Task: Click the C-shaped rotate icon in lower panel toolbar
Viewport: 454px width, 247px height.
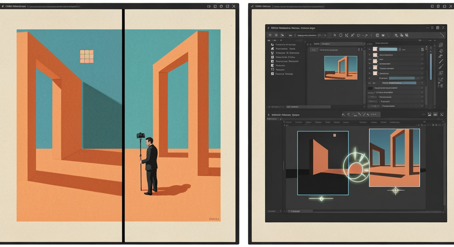Action: (348, 115)
